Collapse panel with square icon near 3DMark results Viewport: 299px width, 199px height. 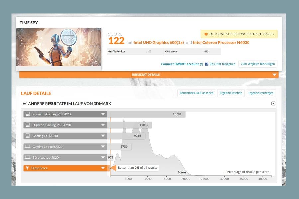tap(273, 103)
